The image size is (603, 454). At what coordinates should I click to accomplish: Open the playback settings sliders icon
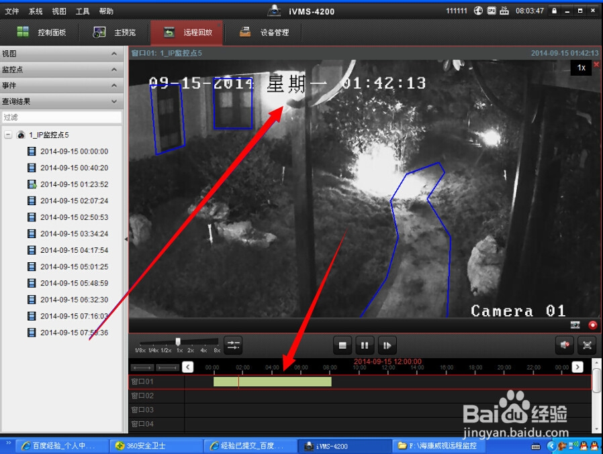point(234,345)
